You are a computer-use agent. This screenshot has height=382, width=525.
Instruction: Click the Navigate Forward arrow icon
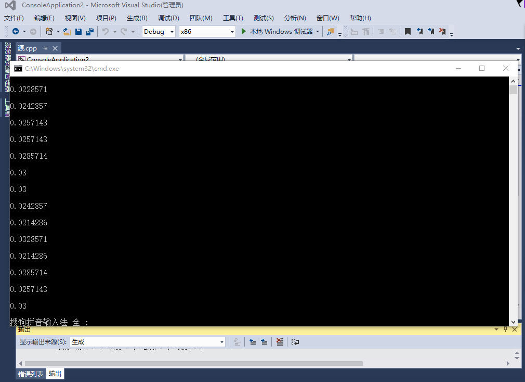pos(33,32)
